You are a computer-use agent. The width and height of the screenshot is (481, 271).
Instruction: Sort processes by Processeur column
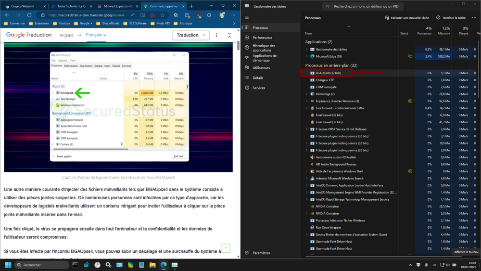pyautogui.click(x=424, y=30)
